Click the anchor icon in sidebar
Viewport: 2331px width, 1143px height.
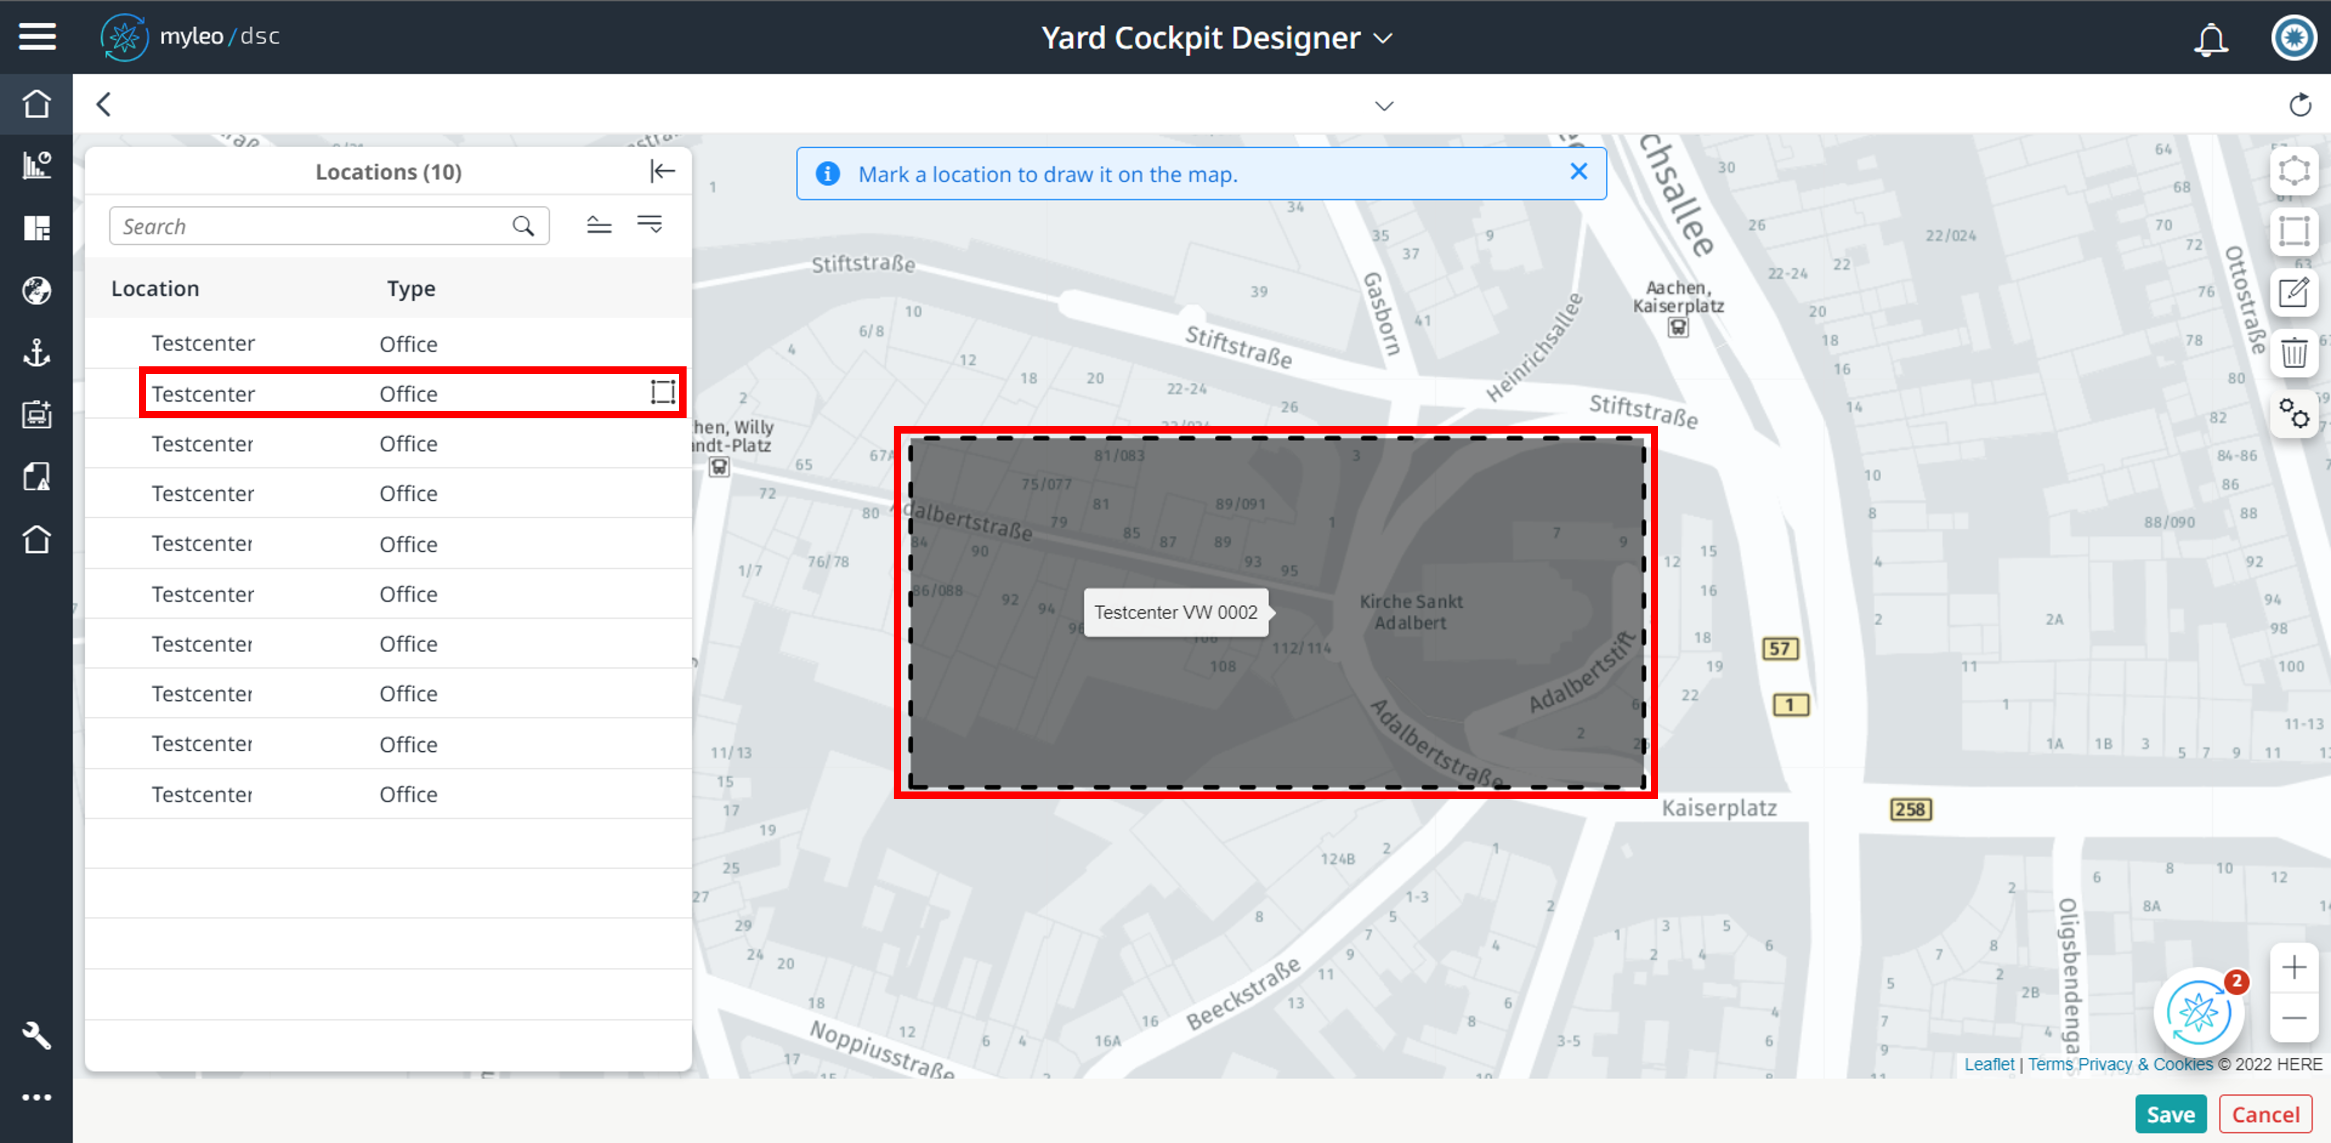coord(36,353)
